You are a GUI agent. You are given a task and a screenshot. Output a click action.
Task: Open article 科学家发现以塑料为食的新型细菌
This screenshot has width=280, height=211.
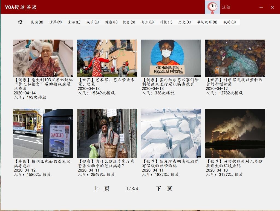(234, 82)
